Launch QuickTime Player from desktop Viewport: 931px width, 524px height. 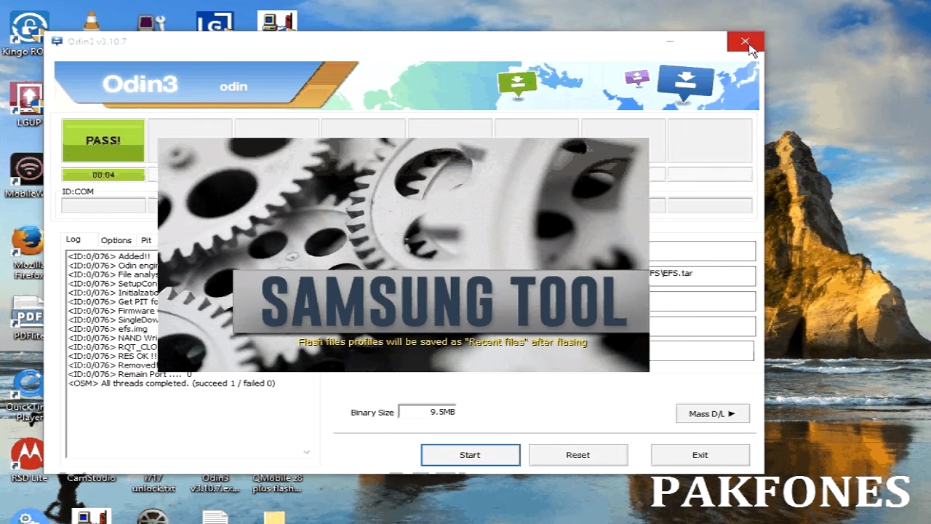[28, 395]
